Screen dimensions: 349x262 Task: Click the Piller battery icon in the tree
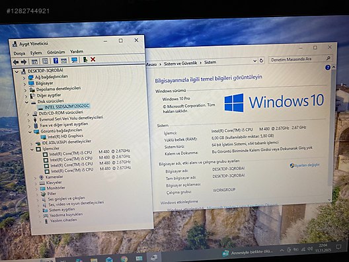pyautogui.click(x=43, y=194)
